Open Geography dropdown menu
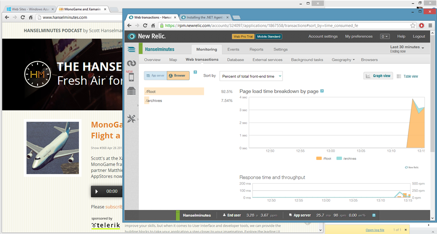437x234 pixels. (x=343, y=60)
